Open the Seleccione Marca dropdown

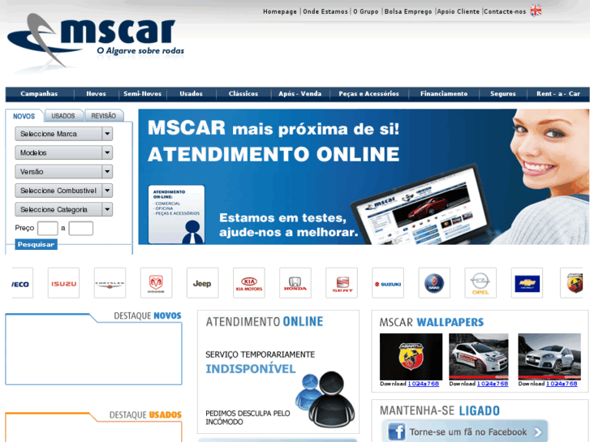63,134
